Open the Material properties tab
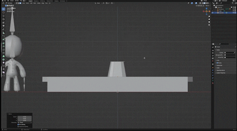Screen dimensions: 237x131 pyautogui.click(x=213, y=83)
